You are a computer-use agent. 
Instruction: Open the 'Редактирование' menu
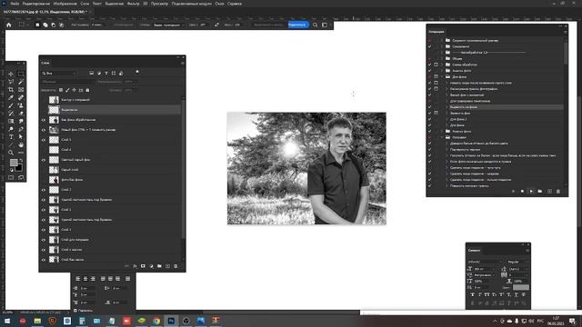point(36,4)
